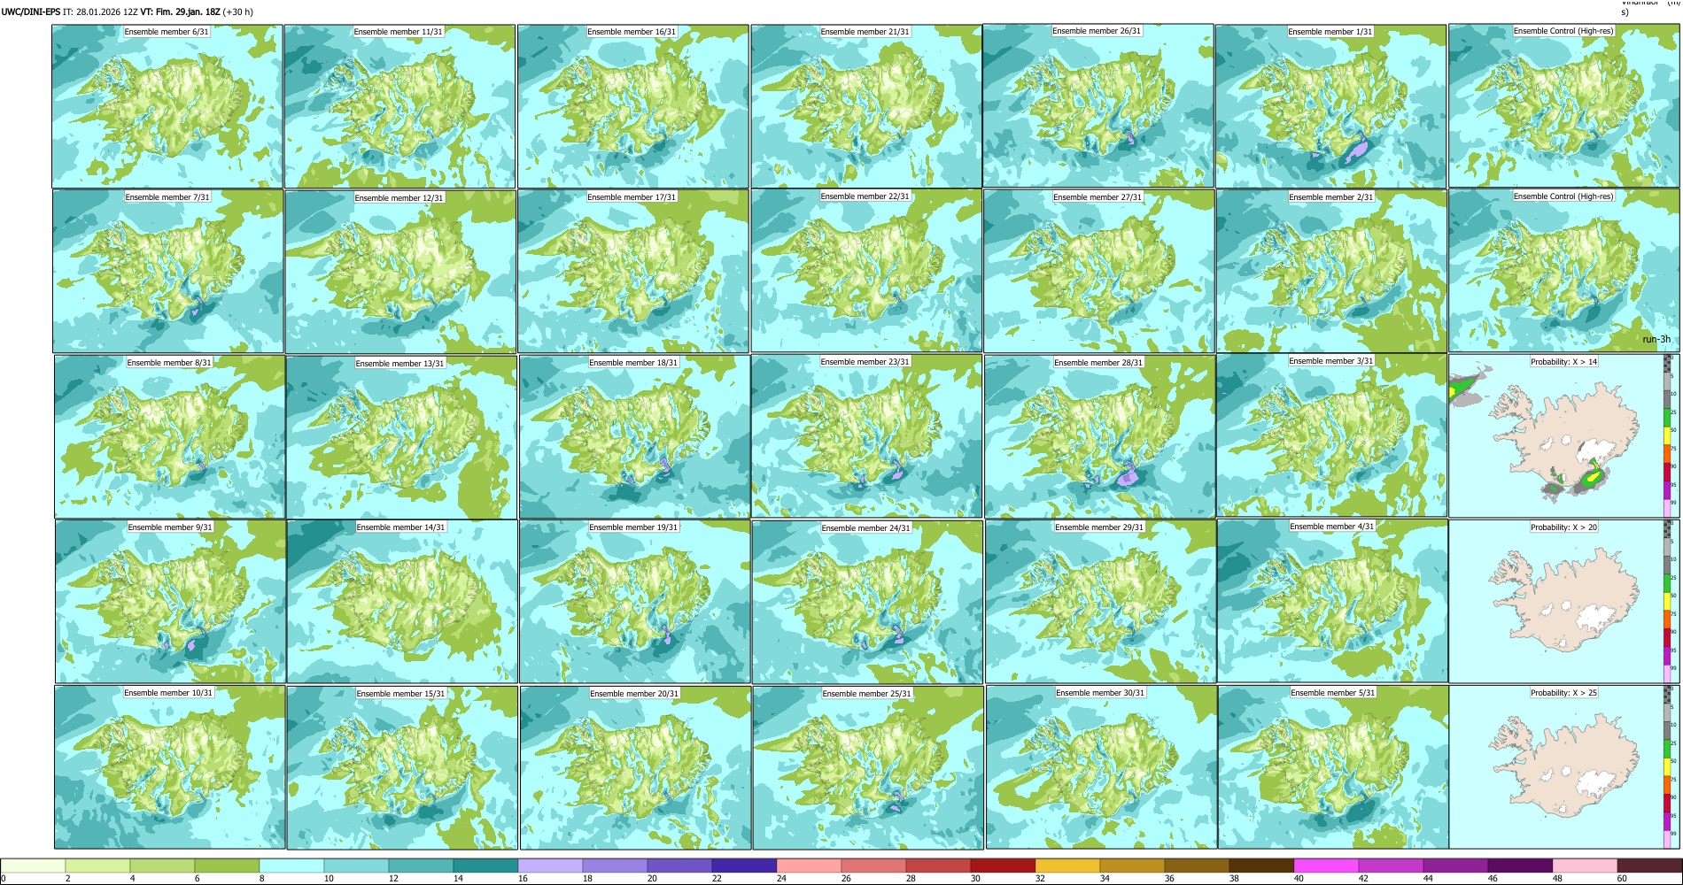The width and height of the screenshot is (1683, 885).
Task: Select the Ensemble member 18/31 map
Action: 634,436
